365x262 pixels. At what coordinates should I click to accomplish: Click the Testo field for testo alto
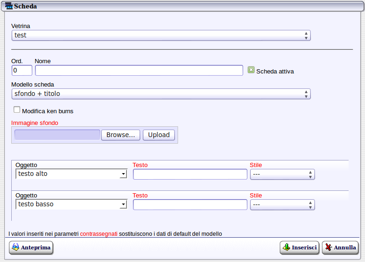(190, 175)
